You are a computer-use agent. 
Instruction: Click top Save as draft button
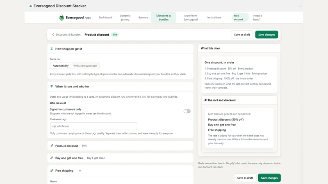click(242, 35)
